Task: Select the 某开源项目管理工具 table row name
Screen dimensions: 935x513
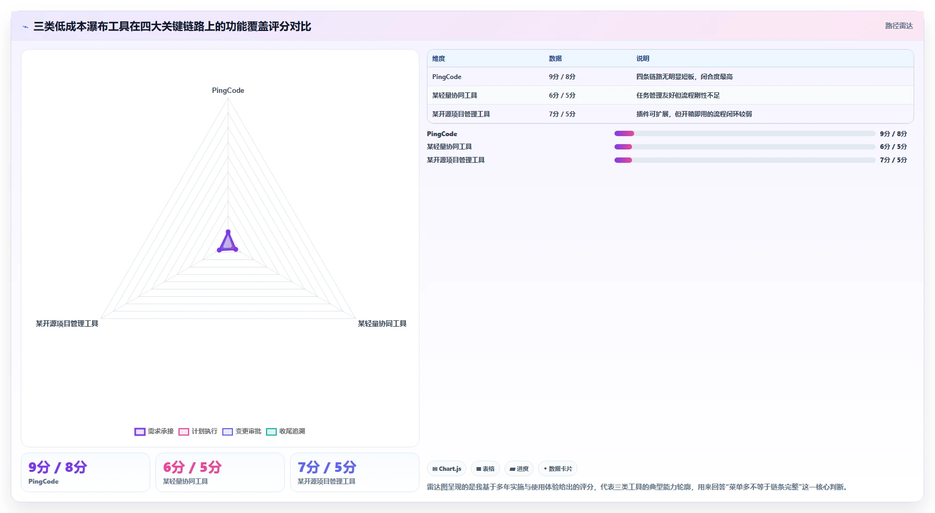Action: [461, 114]
